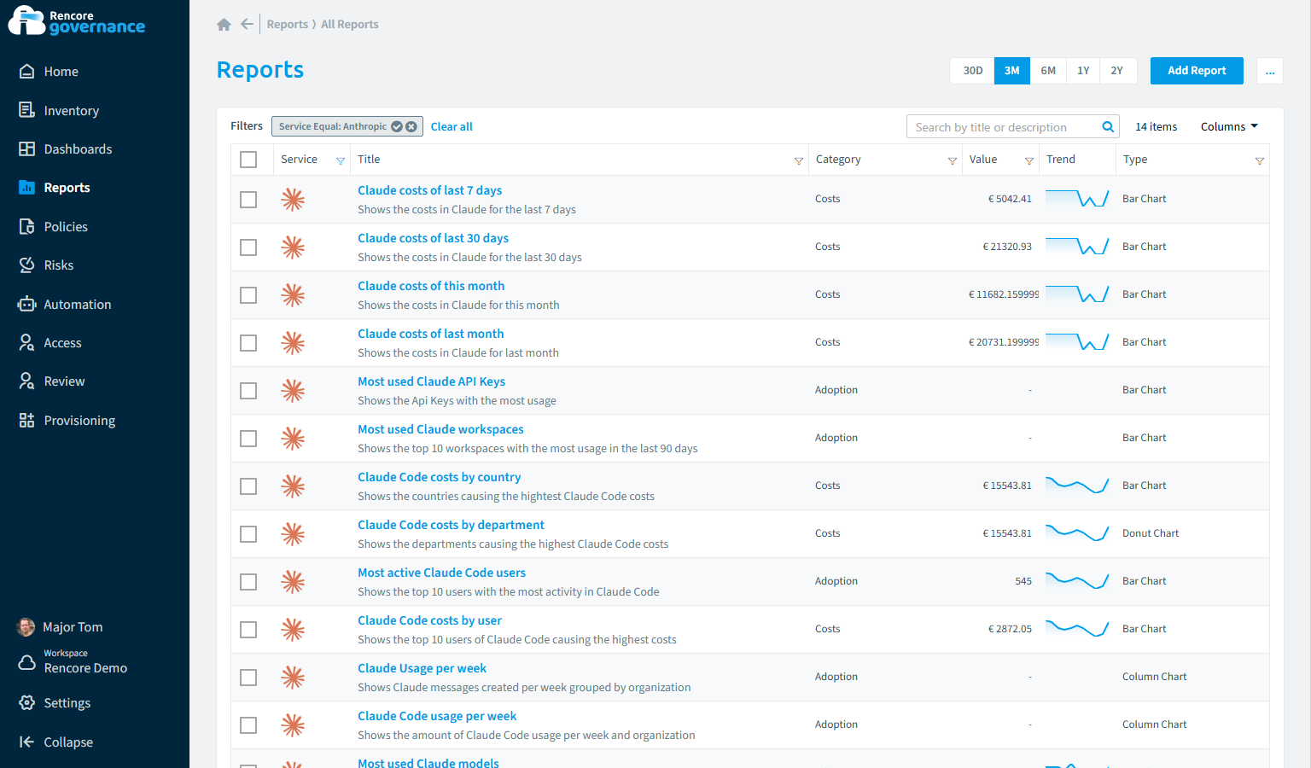Click the trend sparkline for Claude costs of last 7 days

click(1077, 199)
